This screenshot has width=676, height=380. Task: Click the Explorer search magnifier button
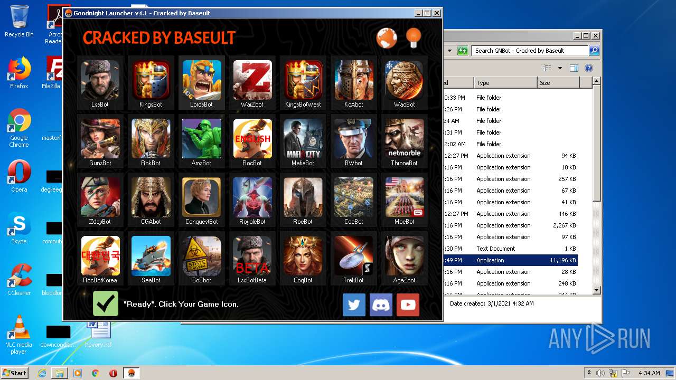(594, 51)
